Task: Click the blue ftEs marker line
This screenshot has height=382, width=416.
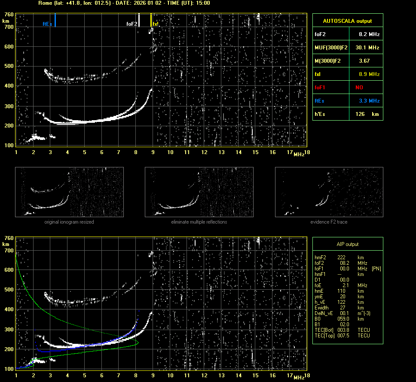Action: pos(55,20)
